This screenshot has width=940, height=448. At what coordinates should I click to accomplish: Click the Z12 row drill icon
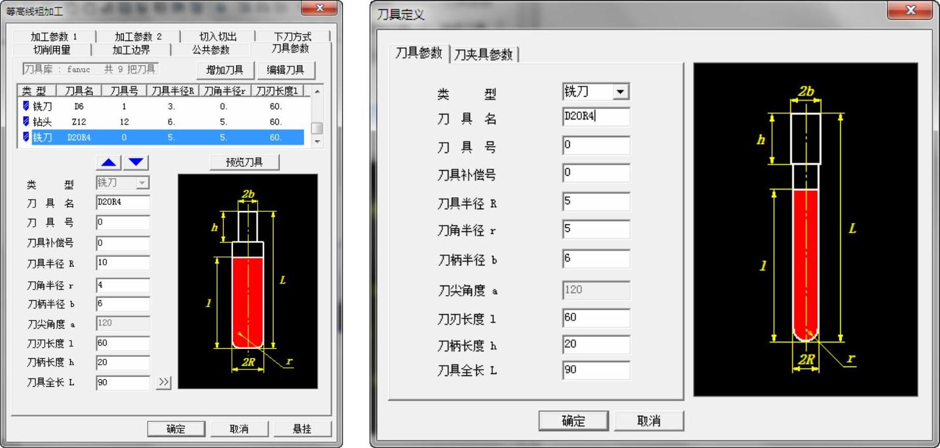[26, 121]
